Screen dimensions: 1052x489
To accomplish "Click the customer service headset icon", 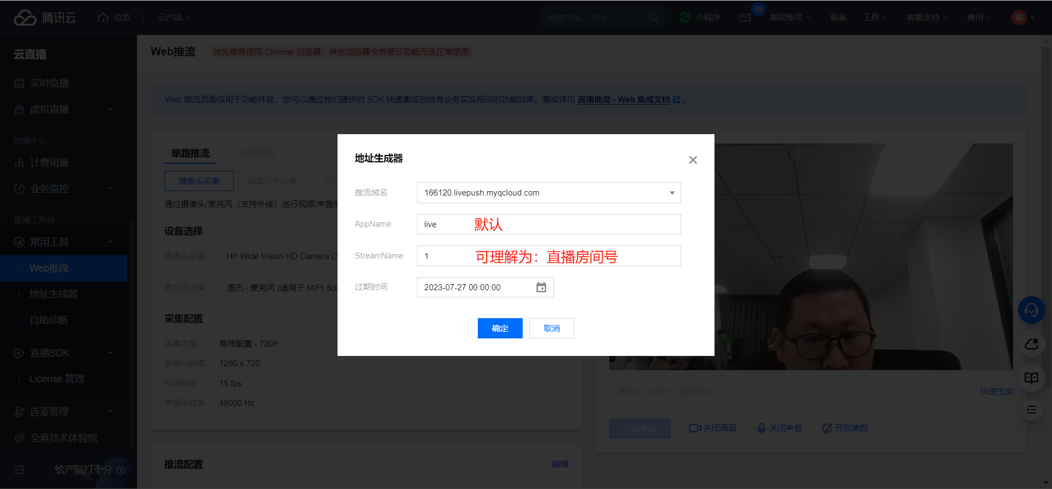I will (x=1032, y=310).
